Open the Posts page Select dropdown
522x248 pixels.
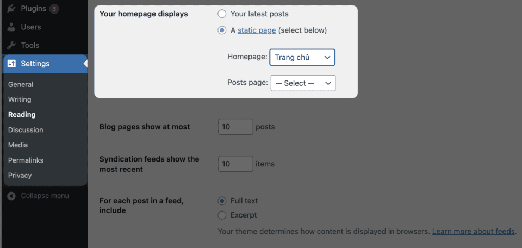[303, 83]
